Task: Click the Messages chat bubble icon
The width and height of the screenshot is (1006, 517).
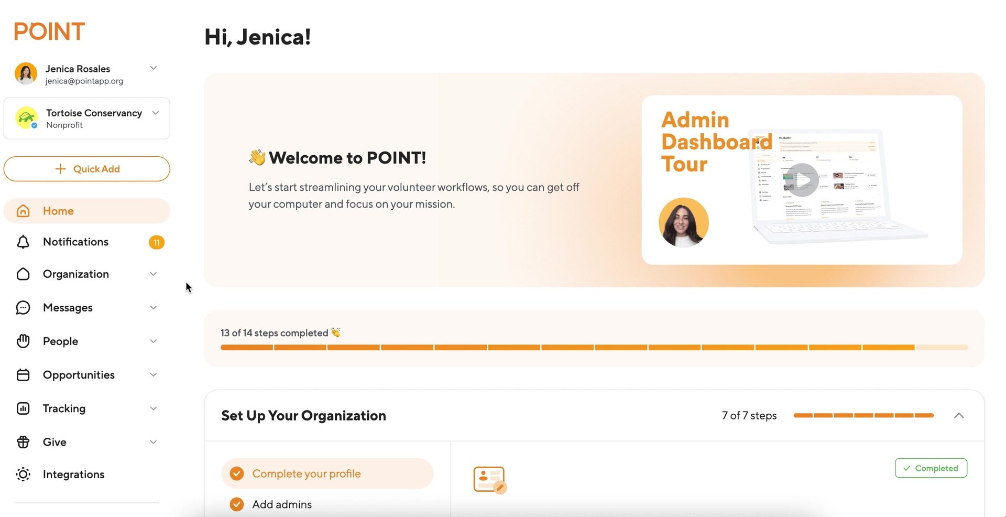Action: point(23,308)
